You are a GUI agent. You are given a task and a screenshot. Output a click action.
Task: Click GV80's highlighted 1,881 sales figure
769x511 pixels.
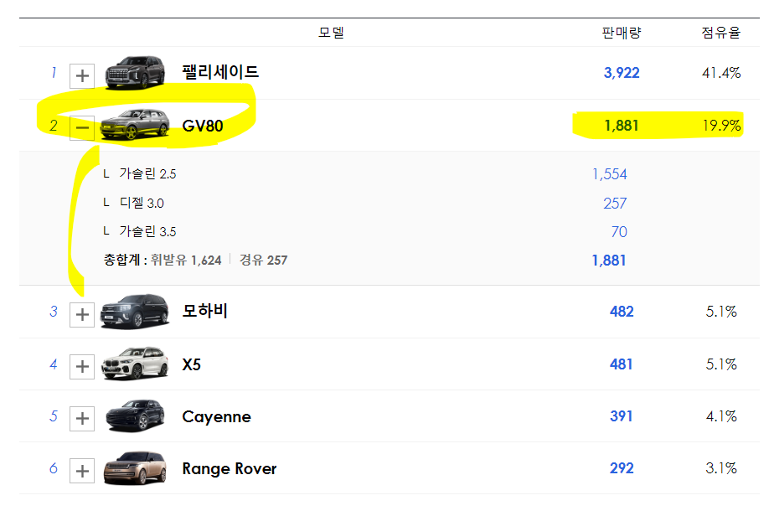[622, 126]
